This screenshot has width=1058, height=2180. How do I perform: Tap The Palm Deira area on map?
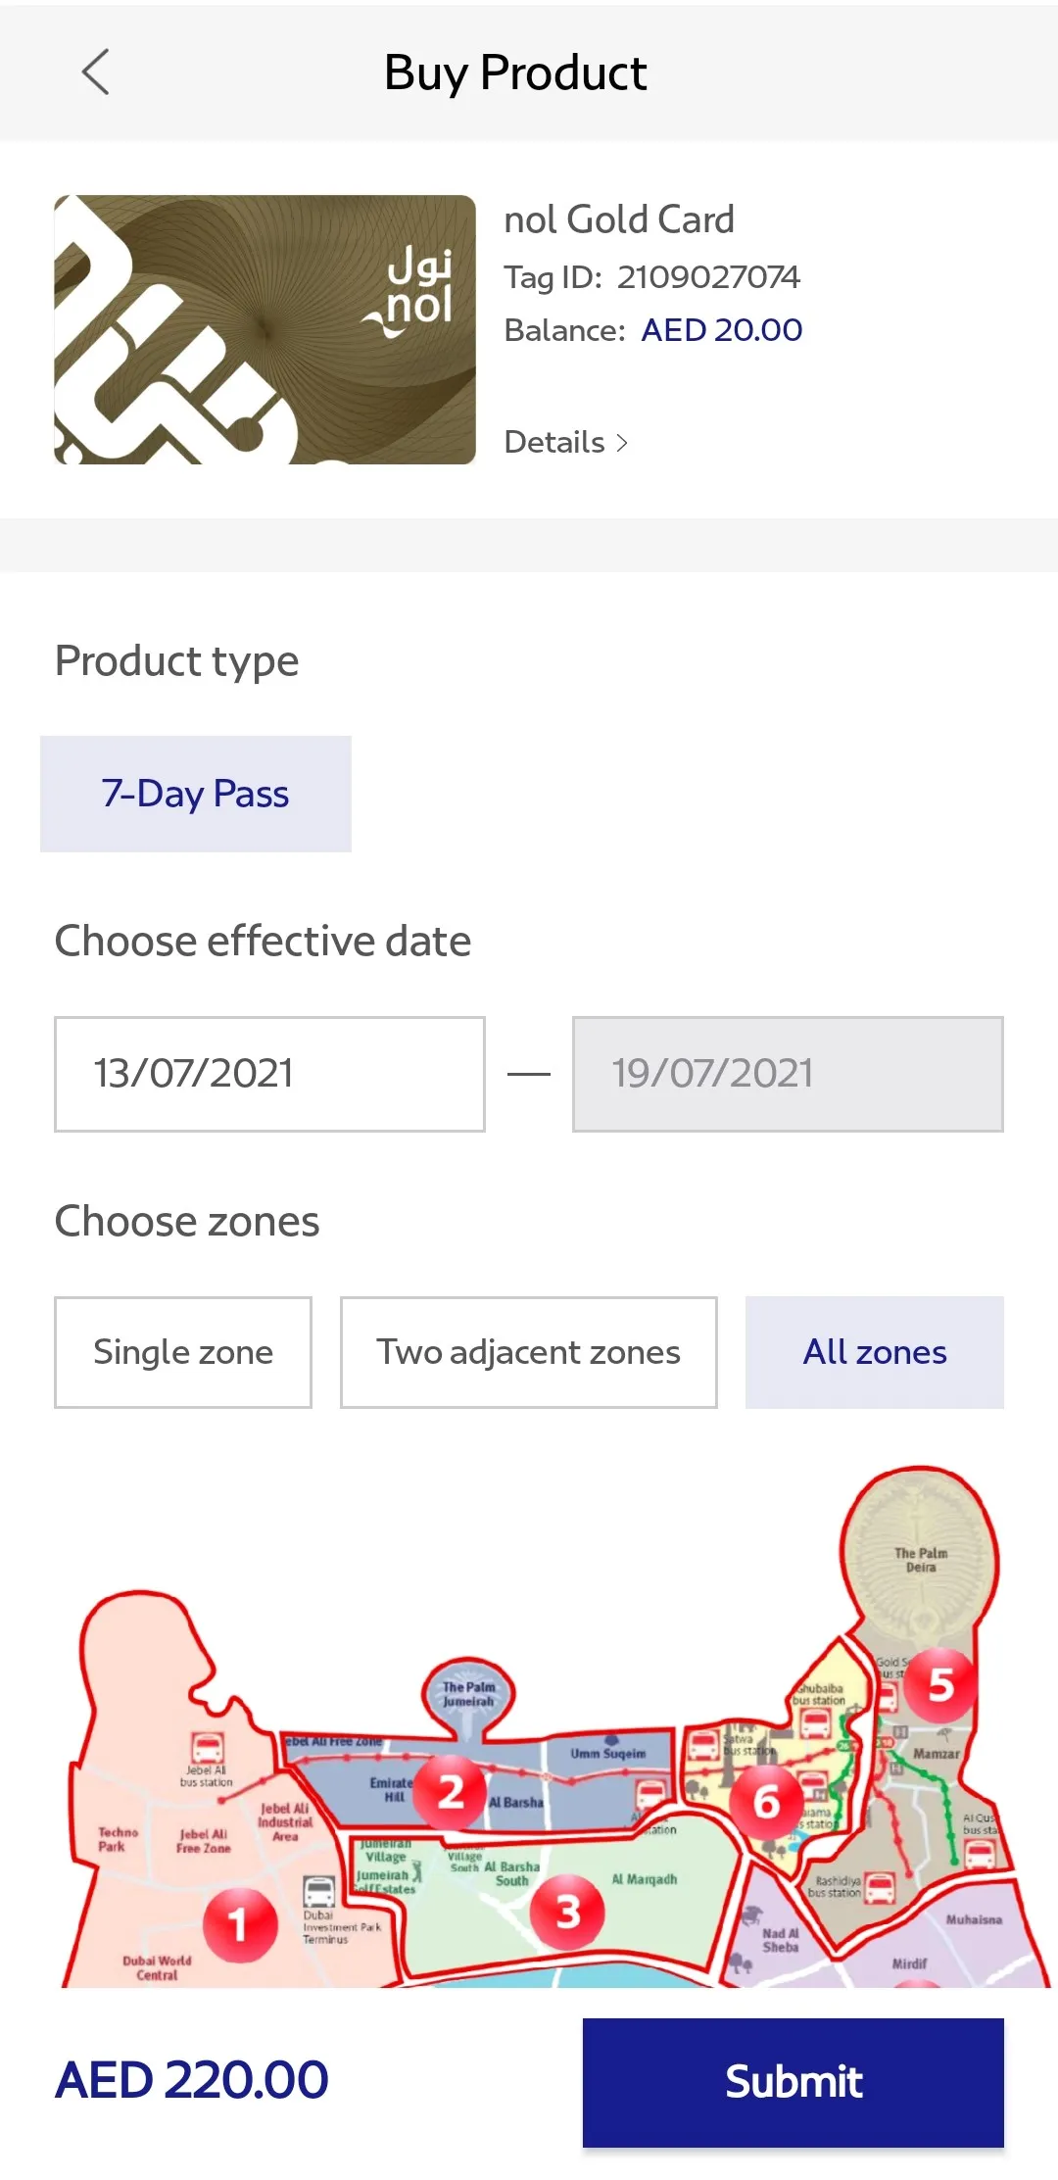click(920, 1560)
